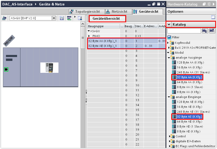Select the 64 Byte AA (K.Kfg.) module
Viewport: 217px width, 149px height.
tap(189, 82)
